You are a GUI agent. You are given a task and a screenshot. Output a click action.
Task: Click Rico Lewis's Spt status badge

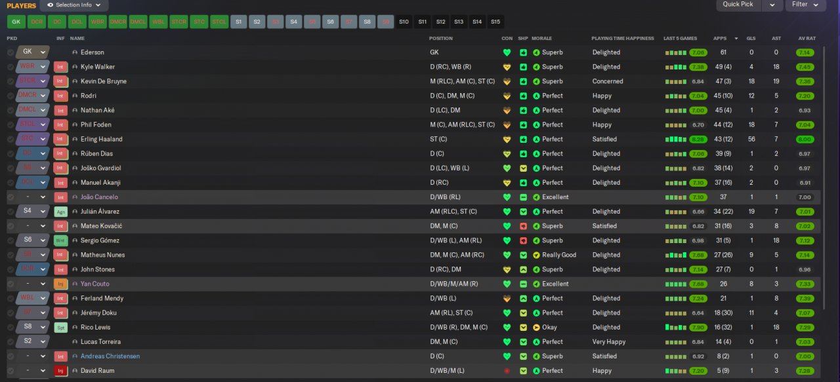(x=61, y=328)
